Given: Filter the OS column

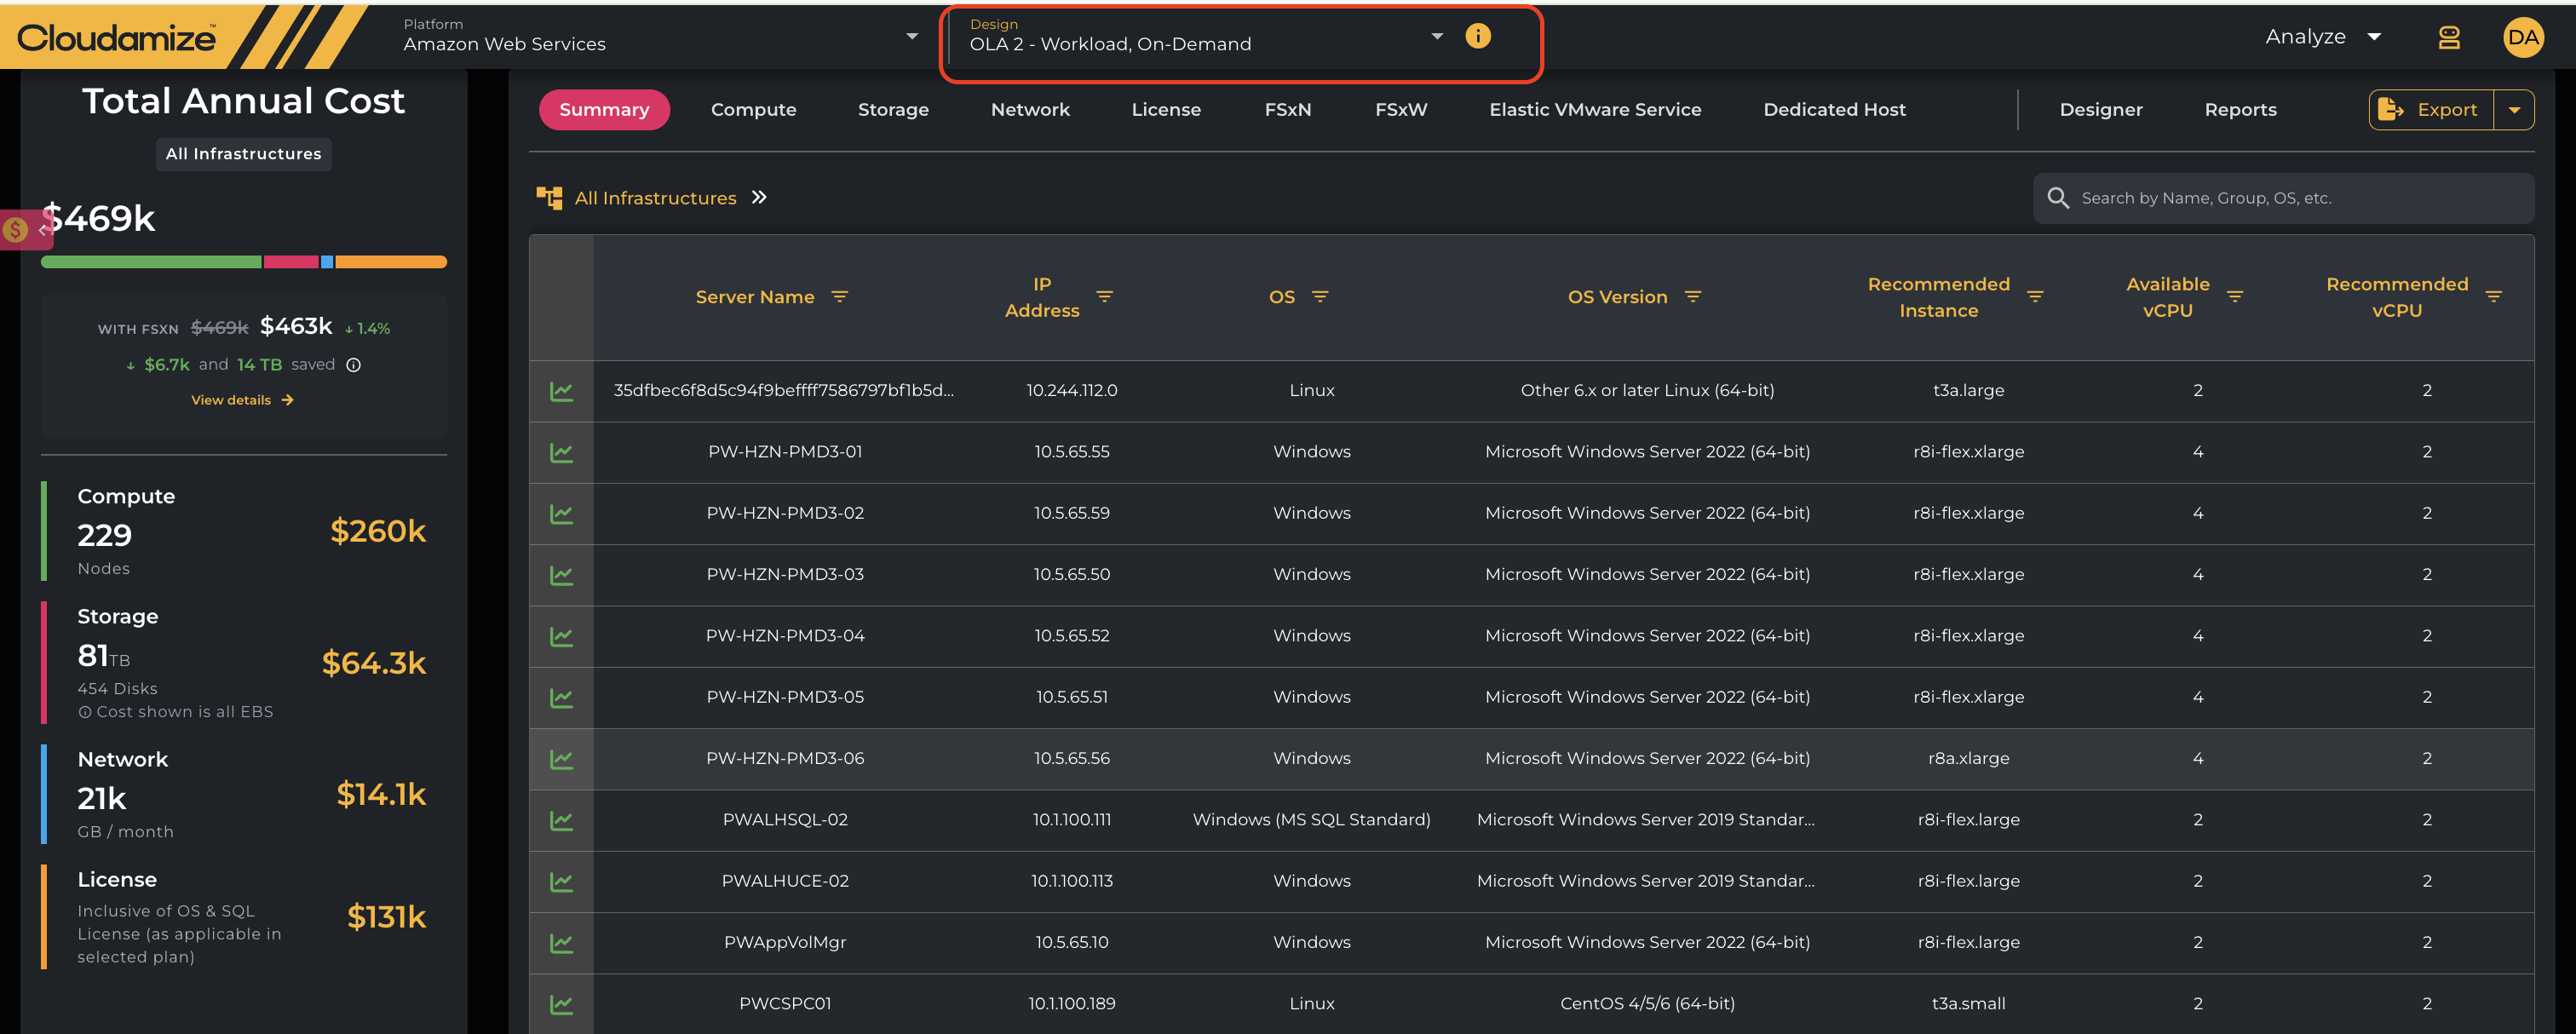Looking at the screenshot, I should pos(1320,297).
